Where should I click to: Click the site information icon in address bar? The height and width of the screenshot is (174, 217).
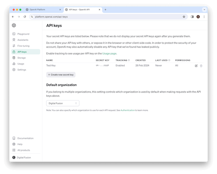coord(32,17)
